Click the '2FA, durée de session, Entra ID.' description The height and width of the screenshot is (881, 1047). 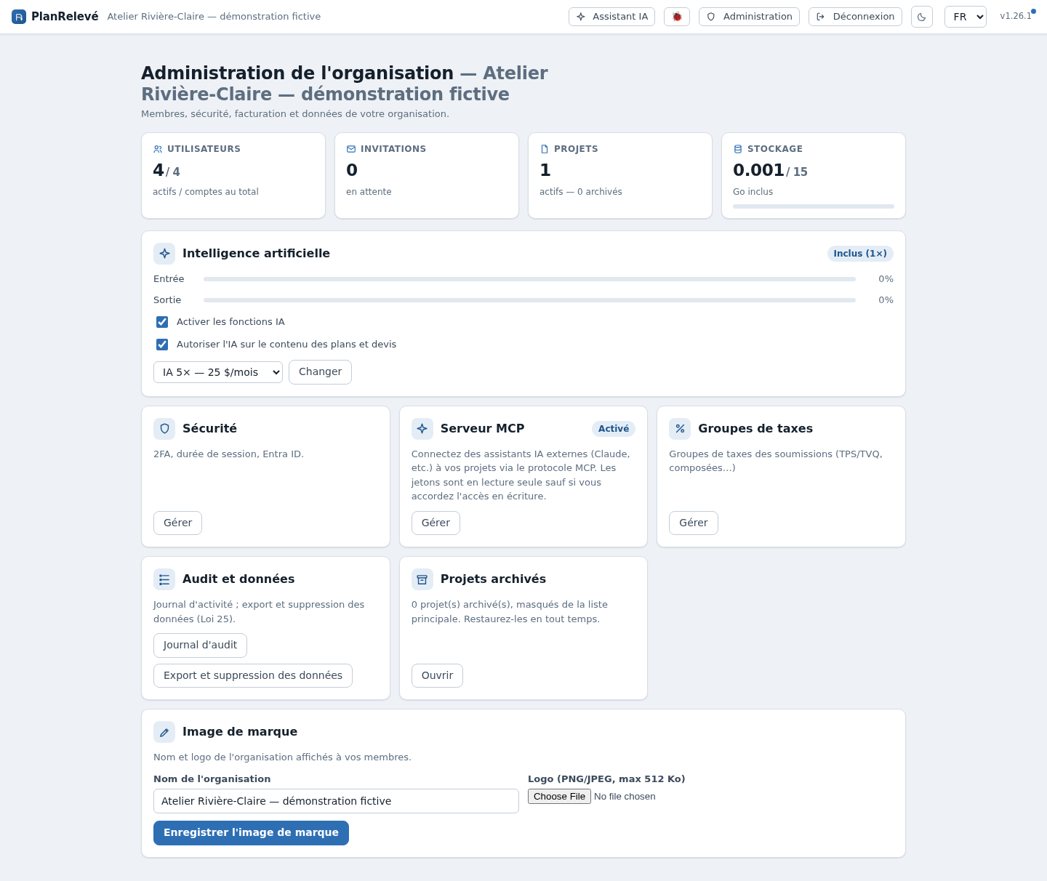[x=228, y=454]
